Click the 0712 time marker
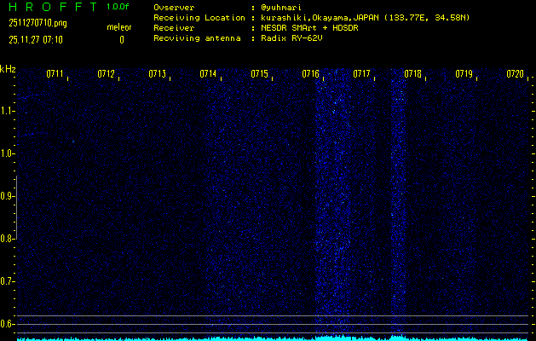Screen dimensions: 536x341 click(107, 74)
